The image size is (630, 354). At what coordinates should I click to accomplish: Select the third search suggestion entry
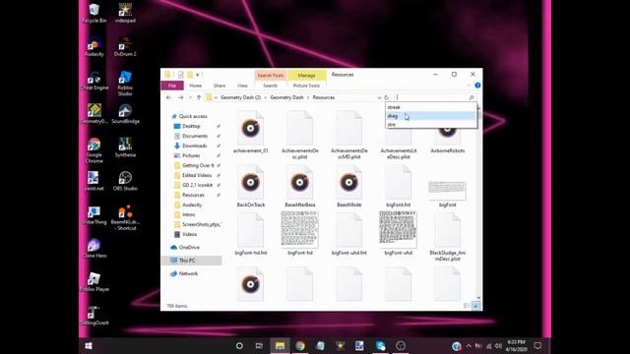(x=430, y=125)
